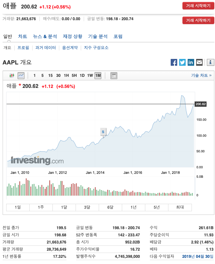Click the AAPL 개요 heading
The height and width of the screenshot is (264, 215).
(17, 62)
